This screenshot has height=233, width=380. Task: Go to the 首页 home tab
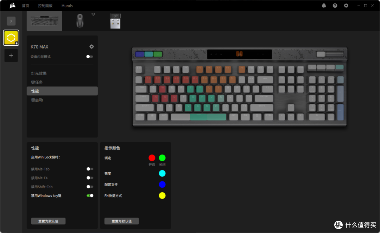pos(25,6)
